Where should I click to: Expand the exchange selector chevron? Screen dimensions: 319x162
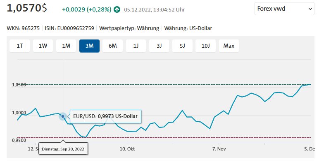click(x=310, y=9)
